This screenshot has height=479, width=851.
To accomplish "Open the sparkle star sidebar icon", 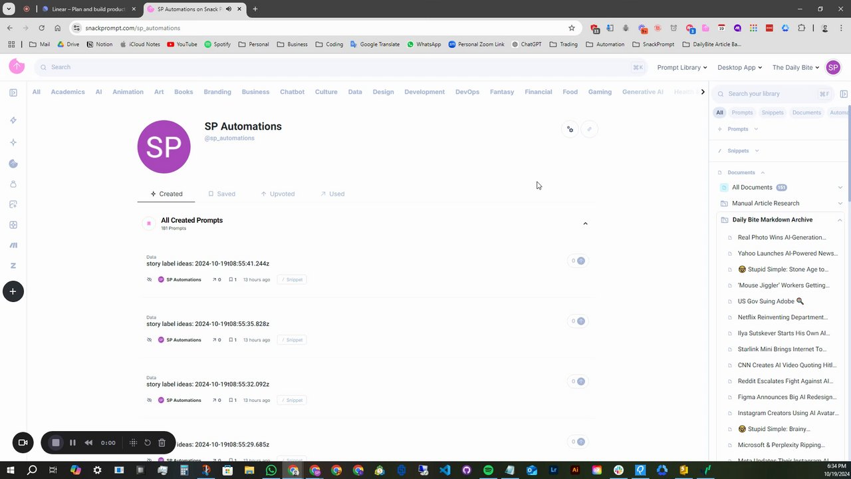I will coord(13,142).
